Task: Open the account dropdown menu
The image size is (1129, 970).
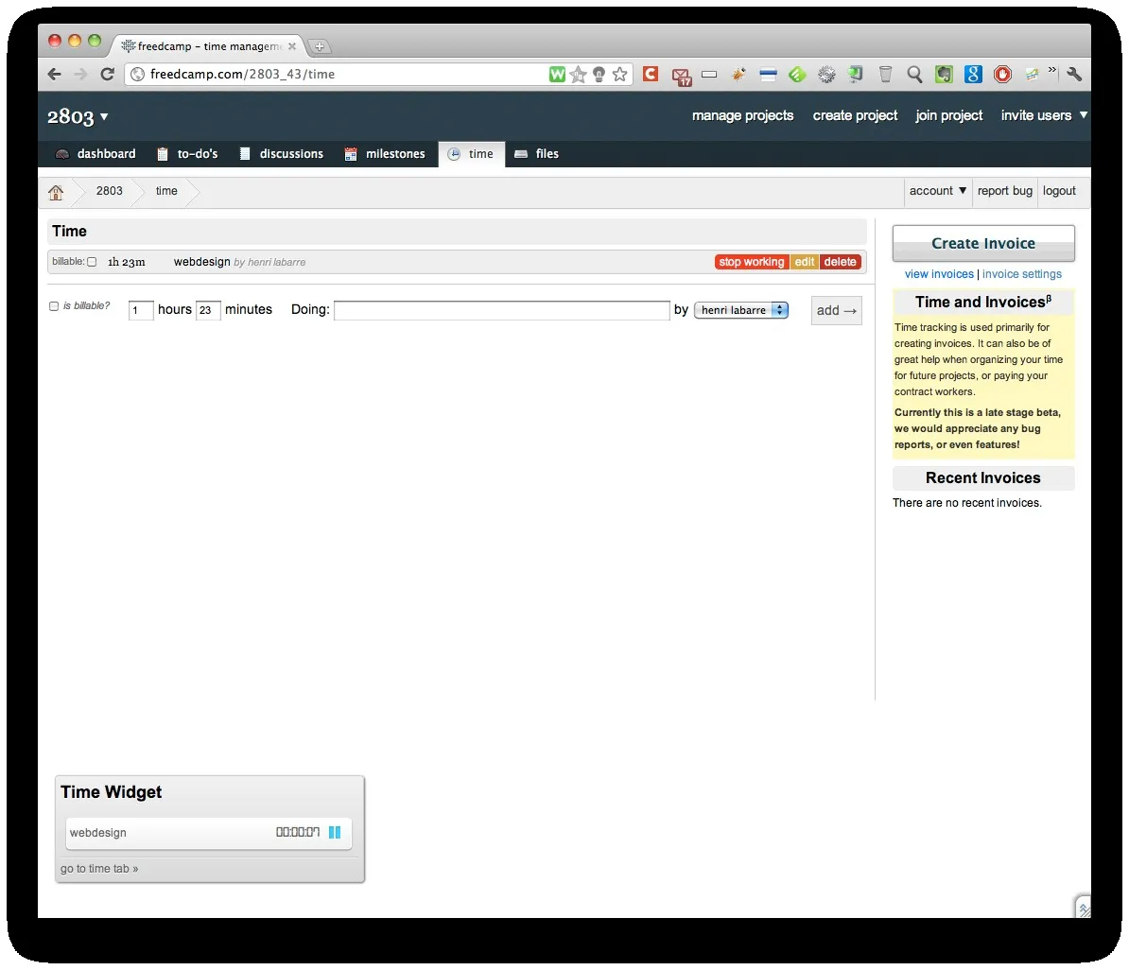Action: point(937,191)
